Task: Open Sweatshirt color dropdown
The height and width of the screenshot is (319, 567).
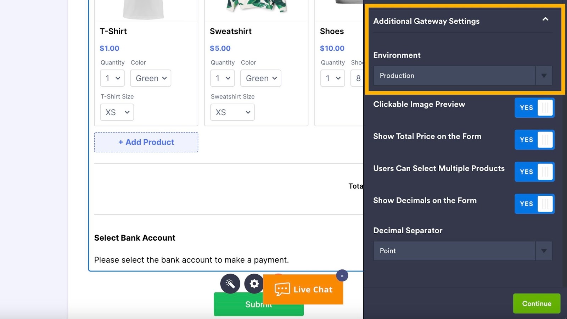Action: (x=260, y=78)
